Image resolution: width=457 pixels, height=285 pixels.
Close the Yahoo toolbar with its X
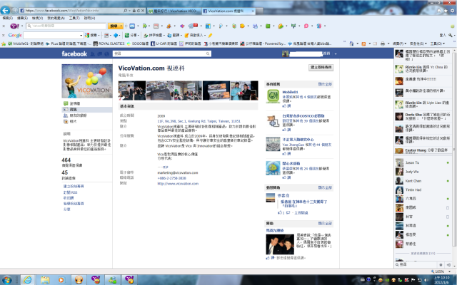point(4,26)
